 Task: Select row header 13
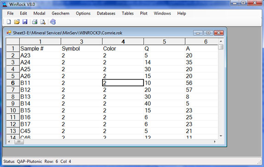13,131
